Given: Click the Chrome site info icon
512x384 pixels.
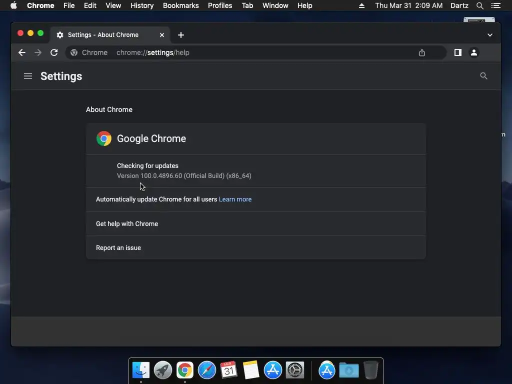Looking at the screenshot, I should click(x=74, y=52).
